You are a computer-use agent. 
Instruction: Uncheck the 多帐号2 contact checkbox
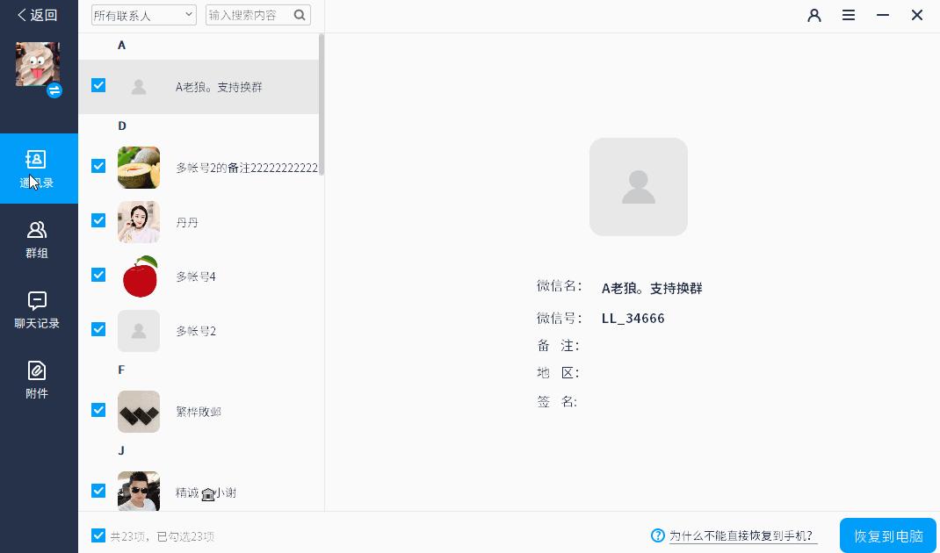pos(98,329)
